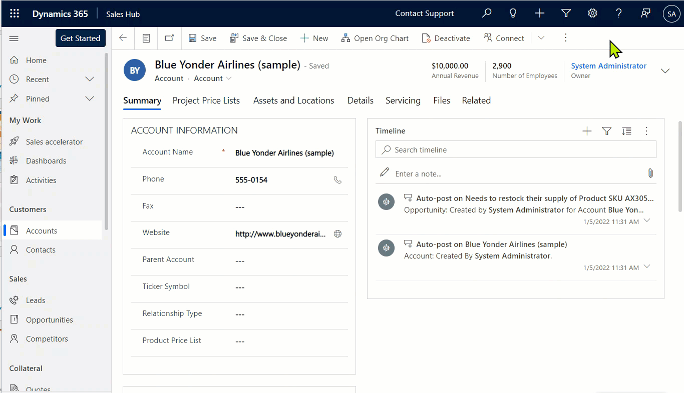Viewport: 684px width, 393px height.
Task: Expand the Recent section chevron
Action: pos(90,79)
